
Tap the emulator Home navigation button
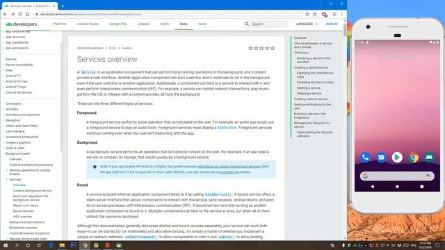coord(397,187)
